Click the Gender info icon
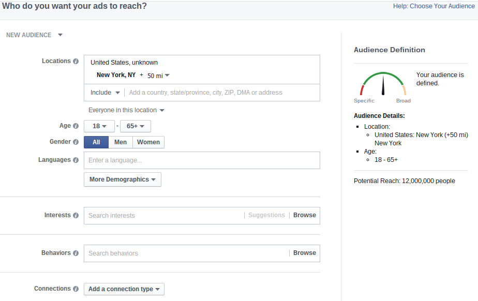The image size is (478, 301). pyautogui.click(x=76, y=142)
